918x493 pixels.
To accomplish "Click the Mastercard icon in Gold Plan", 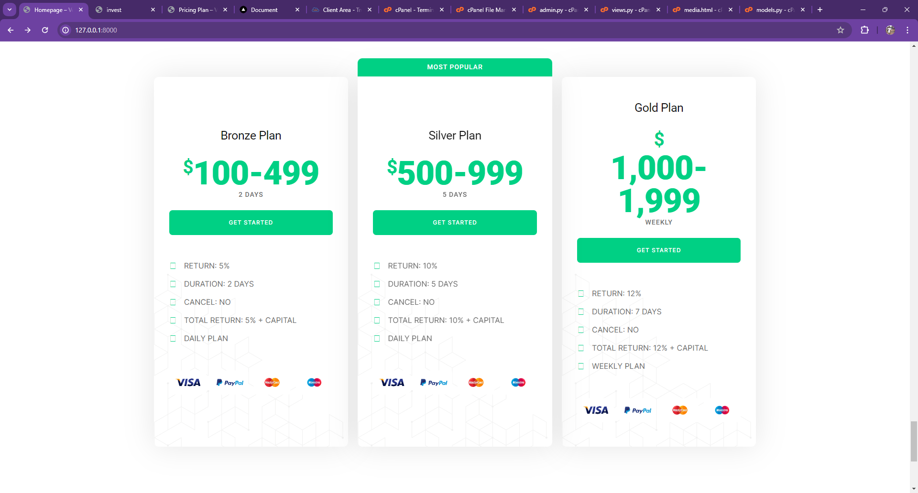I will pos(680,410).
